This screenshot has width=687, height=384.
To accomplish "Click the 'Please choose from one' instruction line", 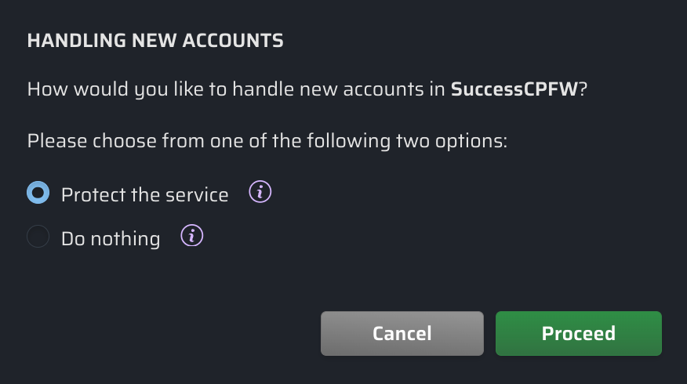I will [x=267, y=142].
